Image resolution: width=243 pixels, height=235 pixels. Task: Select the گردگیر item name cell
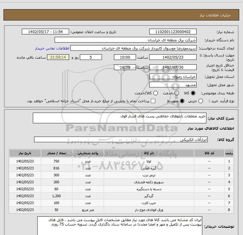pos(149,196)
